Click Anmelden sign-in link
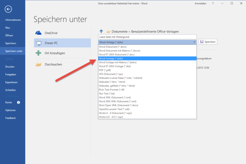 pos(200,4)
